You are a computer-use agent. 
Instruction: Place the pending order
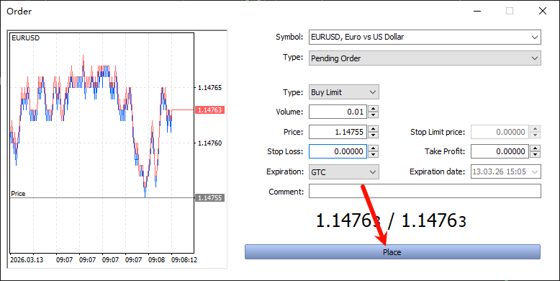point(392,252)
